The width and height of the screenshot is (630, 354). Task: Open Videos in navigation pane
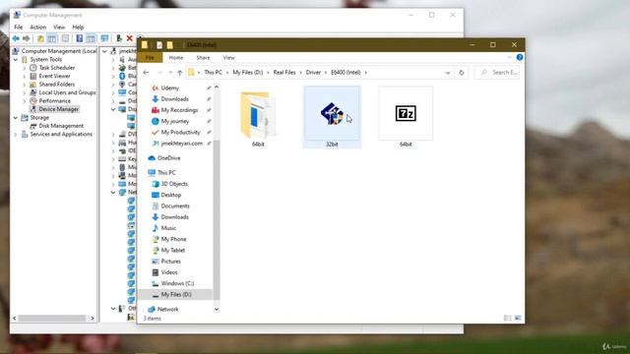(x=169, y=272)
